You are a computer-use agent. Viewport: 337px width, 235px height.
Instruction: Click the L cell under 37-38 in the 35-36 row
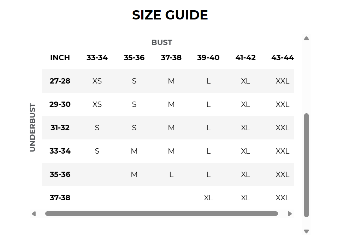[x=171, y=174]
